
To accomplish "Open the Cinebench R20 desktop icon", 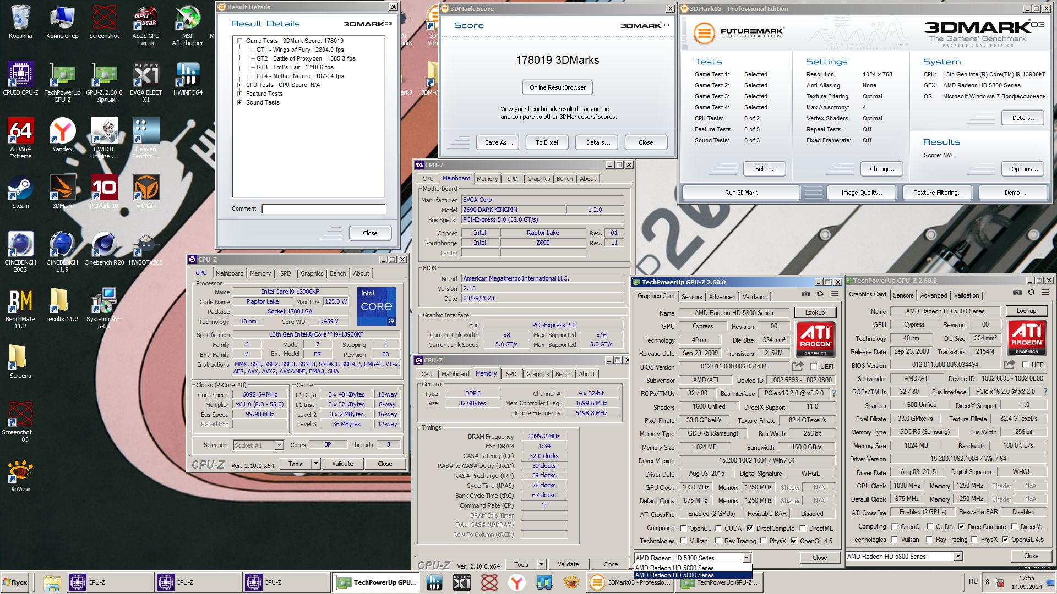I will pyautogui.click(x=104, y=249).
